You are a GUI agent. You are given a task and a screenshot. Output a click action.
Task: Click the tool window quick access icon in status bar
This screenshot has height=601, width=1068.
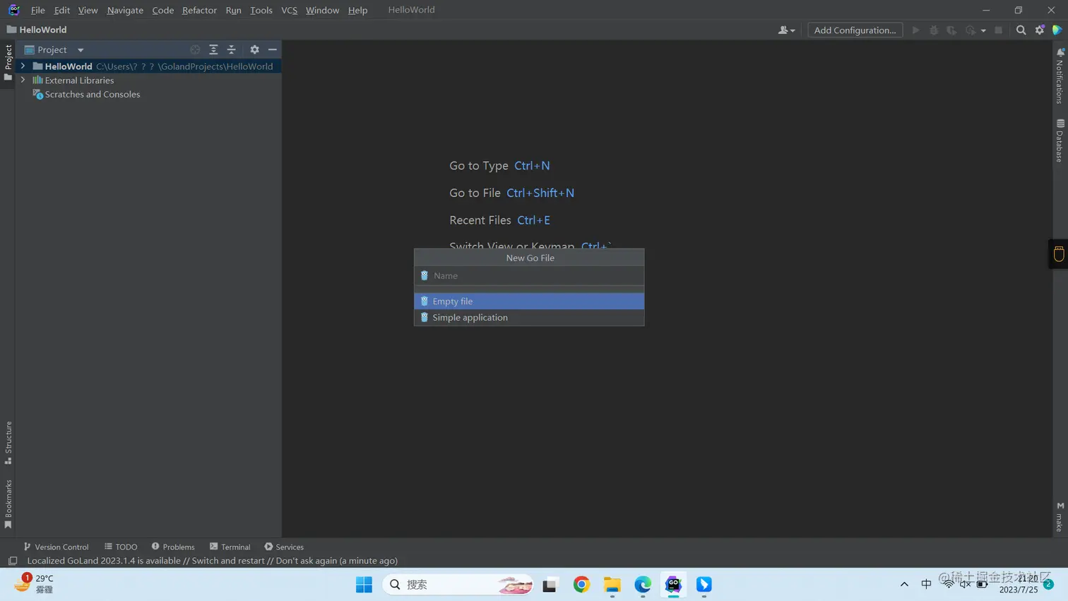pos(12,561)
